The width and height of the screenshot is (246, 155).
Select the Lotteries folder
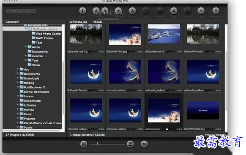pyautogui.click(x=30, y=105)
